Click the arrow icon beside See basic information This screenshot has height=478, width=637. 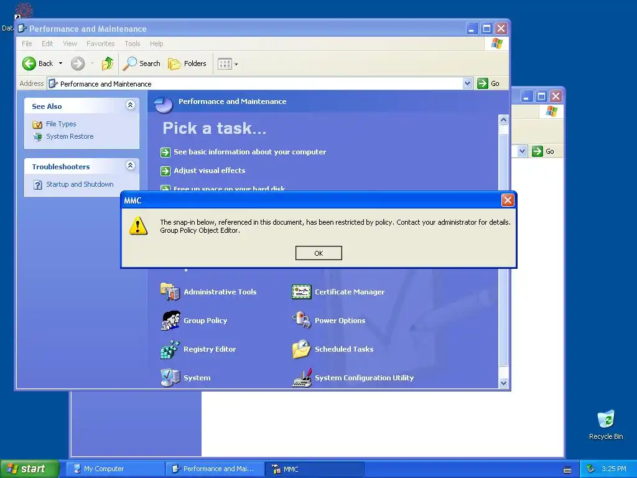[x=165, y=152]
